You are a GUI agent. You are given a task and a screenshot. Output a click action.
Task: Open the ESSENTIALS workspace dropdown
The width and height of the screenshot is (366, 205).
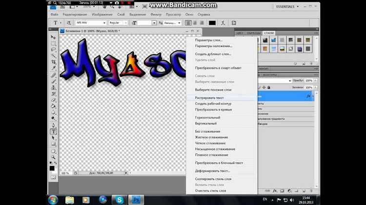point(287,6)
